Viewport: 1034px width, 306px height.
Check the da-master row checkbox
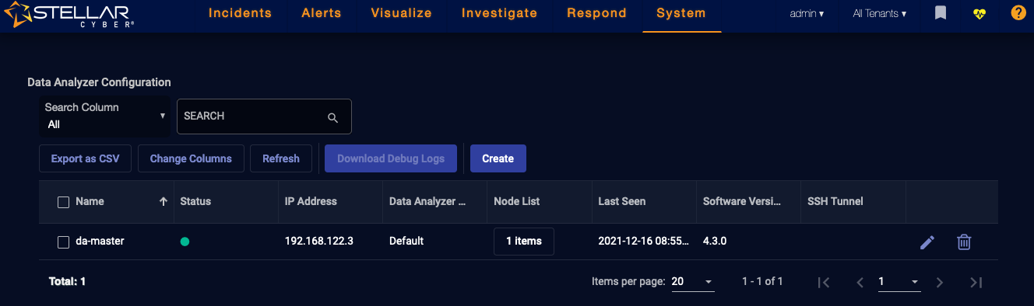click(x=64, y=242)
